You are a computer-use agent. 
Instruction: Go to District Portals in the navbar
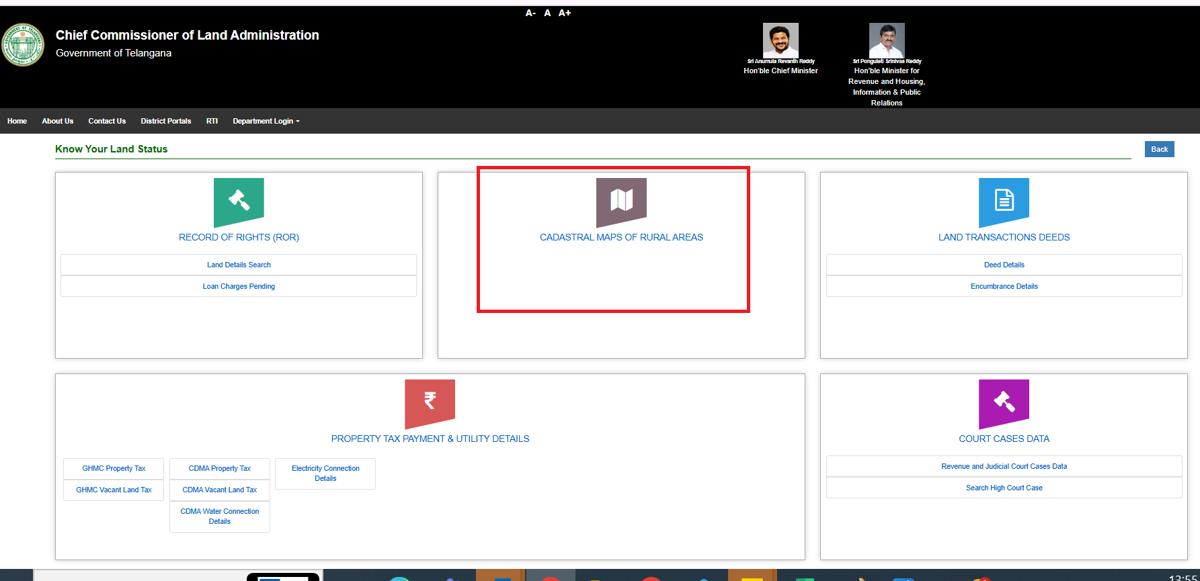click(x=166, y=122)
